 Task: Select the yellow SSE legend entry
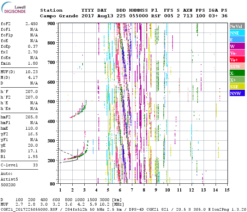coord(236,87)
